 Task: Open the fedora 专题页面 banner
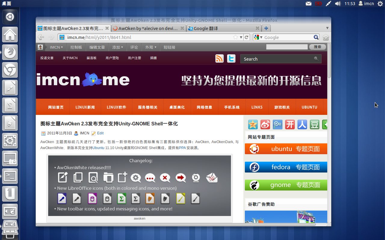pos(286,167)
